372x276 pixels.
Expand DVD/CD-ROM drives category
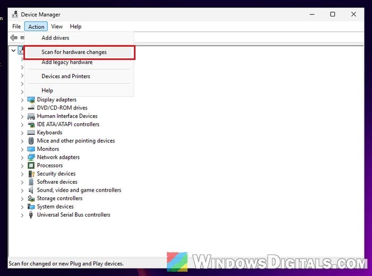point(22,108)
